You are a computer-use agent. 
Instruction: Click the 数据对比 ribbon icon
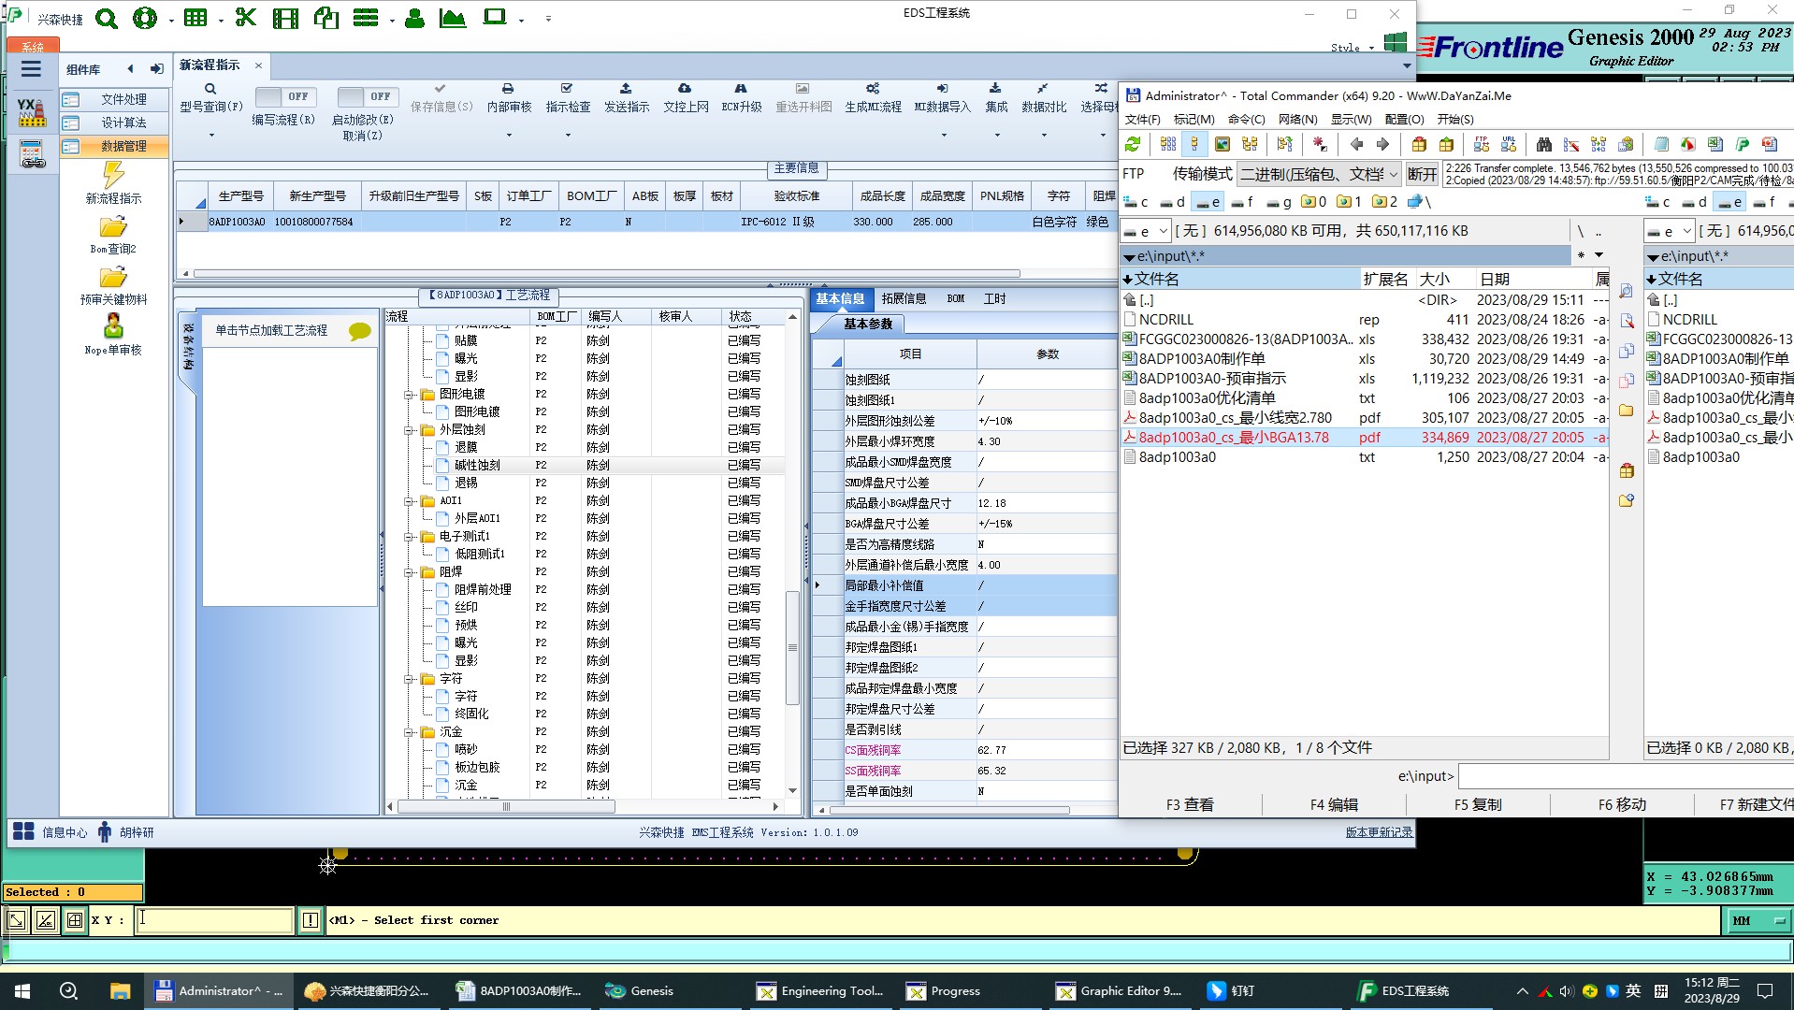click(1043, 88)
